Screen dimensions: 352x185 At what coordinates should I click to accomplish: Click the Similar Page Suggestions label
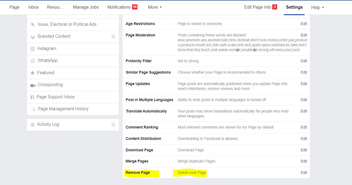pos(148,72)
